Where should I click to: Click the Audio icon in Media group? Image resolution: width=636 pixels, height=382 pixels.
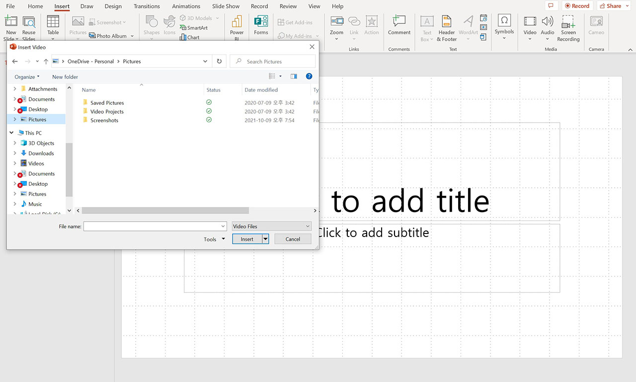tap(548, 21)
